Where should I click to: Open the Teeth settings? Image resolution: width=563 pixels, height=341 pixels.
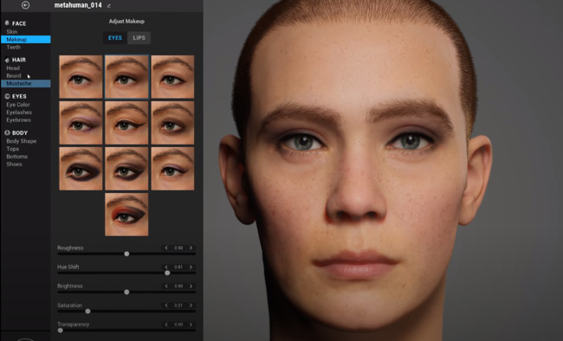13,47
